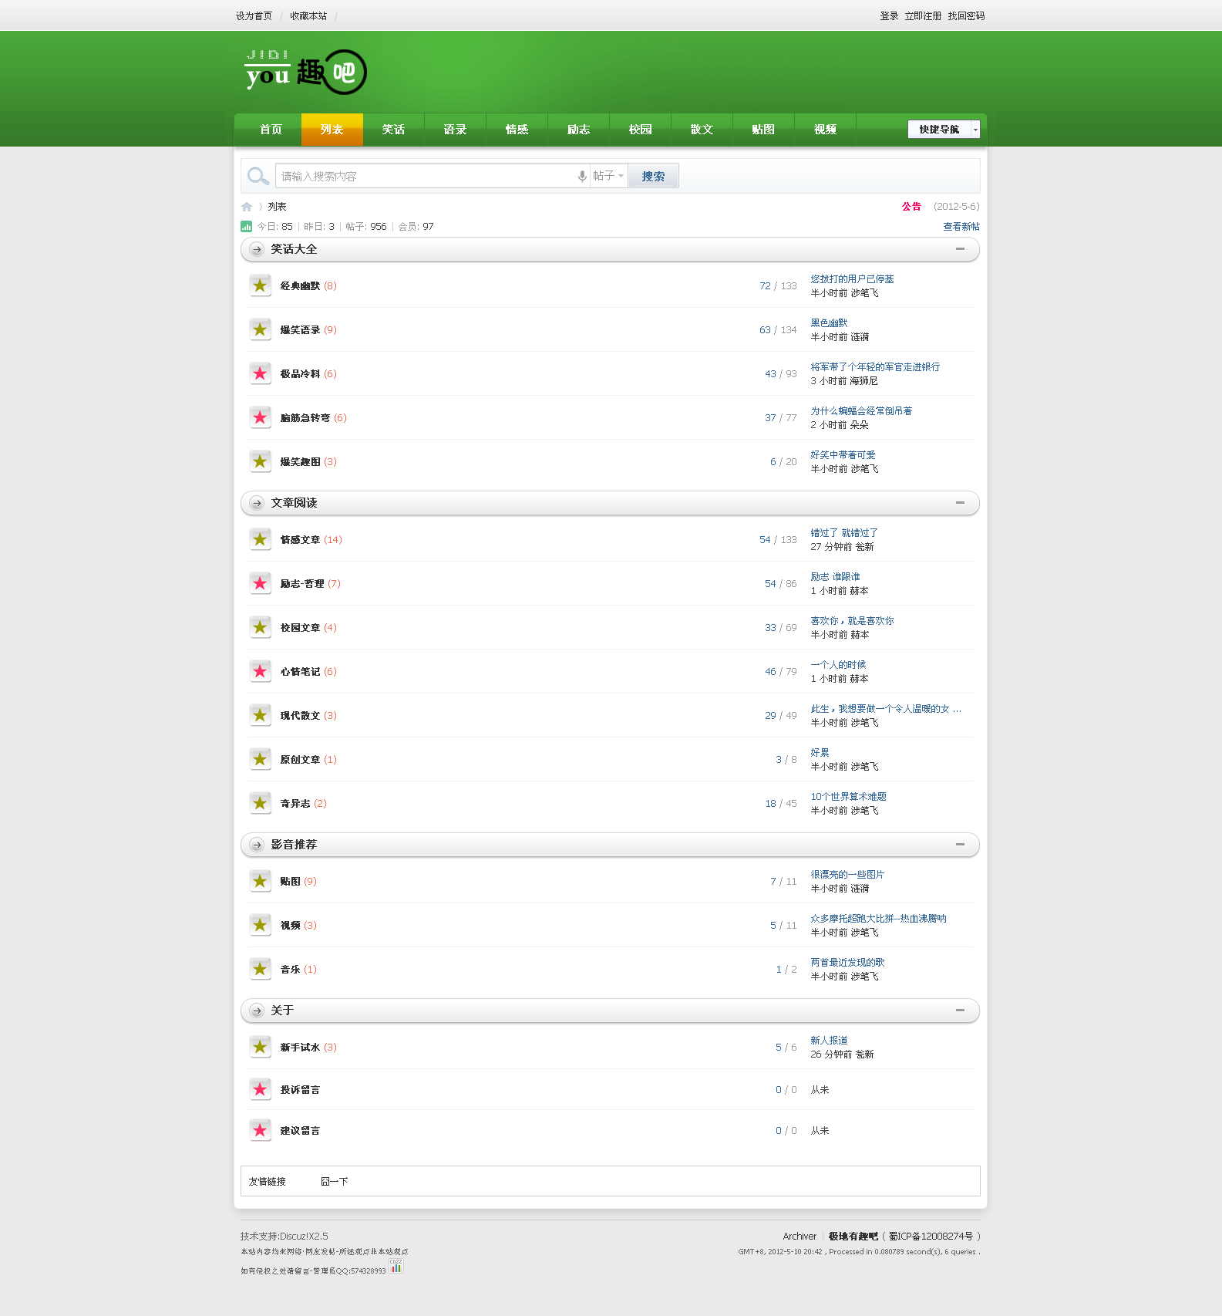Click the you趣吧 site logo
Viewport: 1222px width, 1316px height.
[x=306, y=73]
